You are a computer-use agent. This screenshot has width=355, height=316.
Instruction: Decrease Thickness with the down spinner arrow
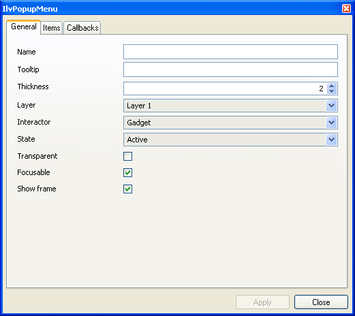(x=331, y=91)
